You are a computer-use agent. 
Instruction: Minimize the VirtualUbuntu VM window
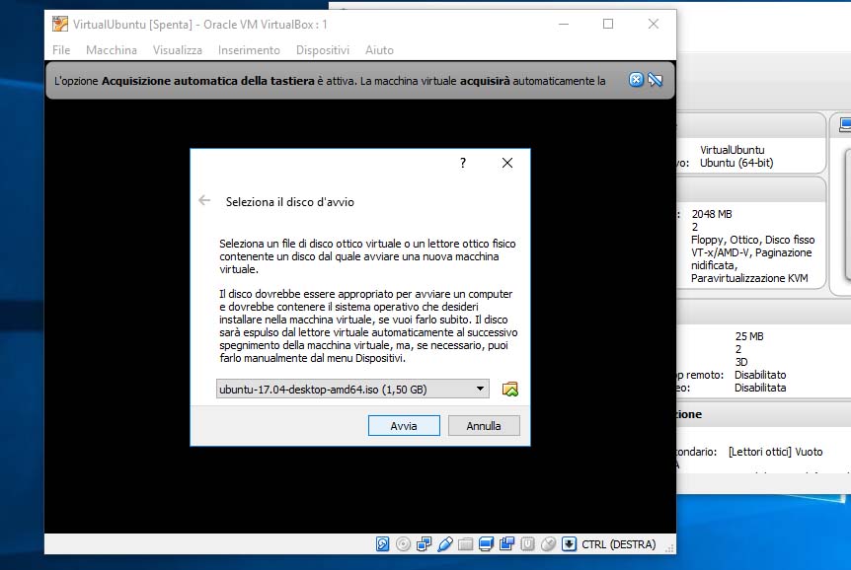tap(564, 24)
